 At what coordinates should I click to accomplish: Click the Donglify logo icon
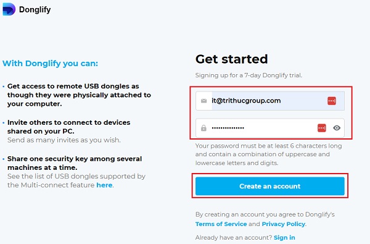(9, 9)
